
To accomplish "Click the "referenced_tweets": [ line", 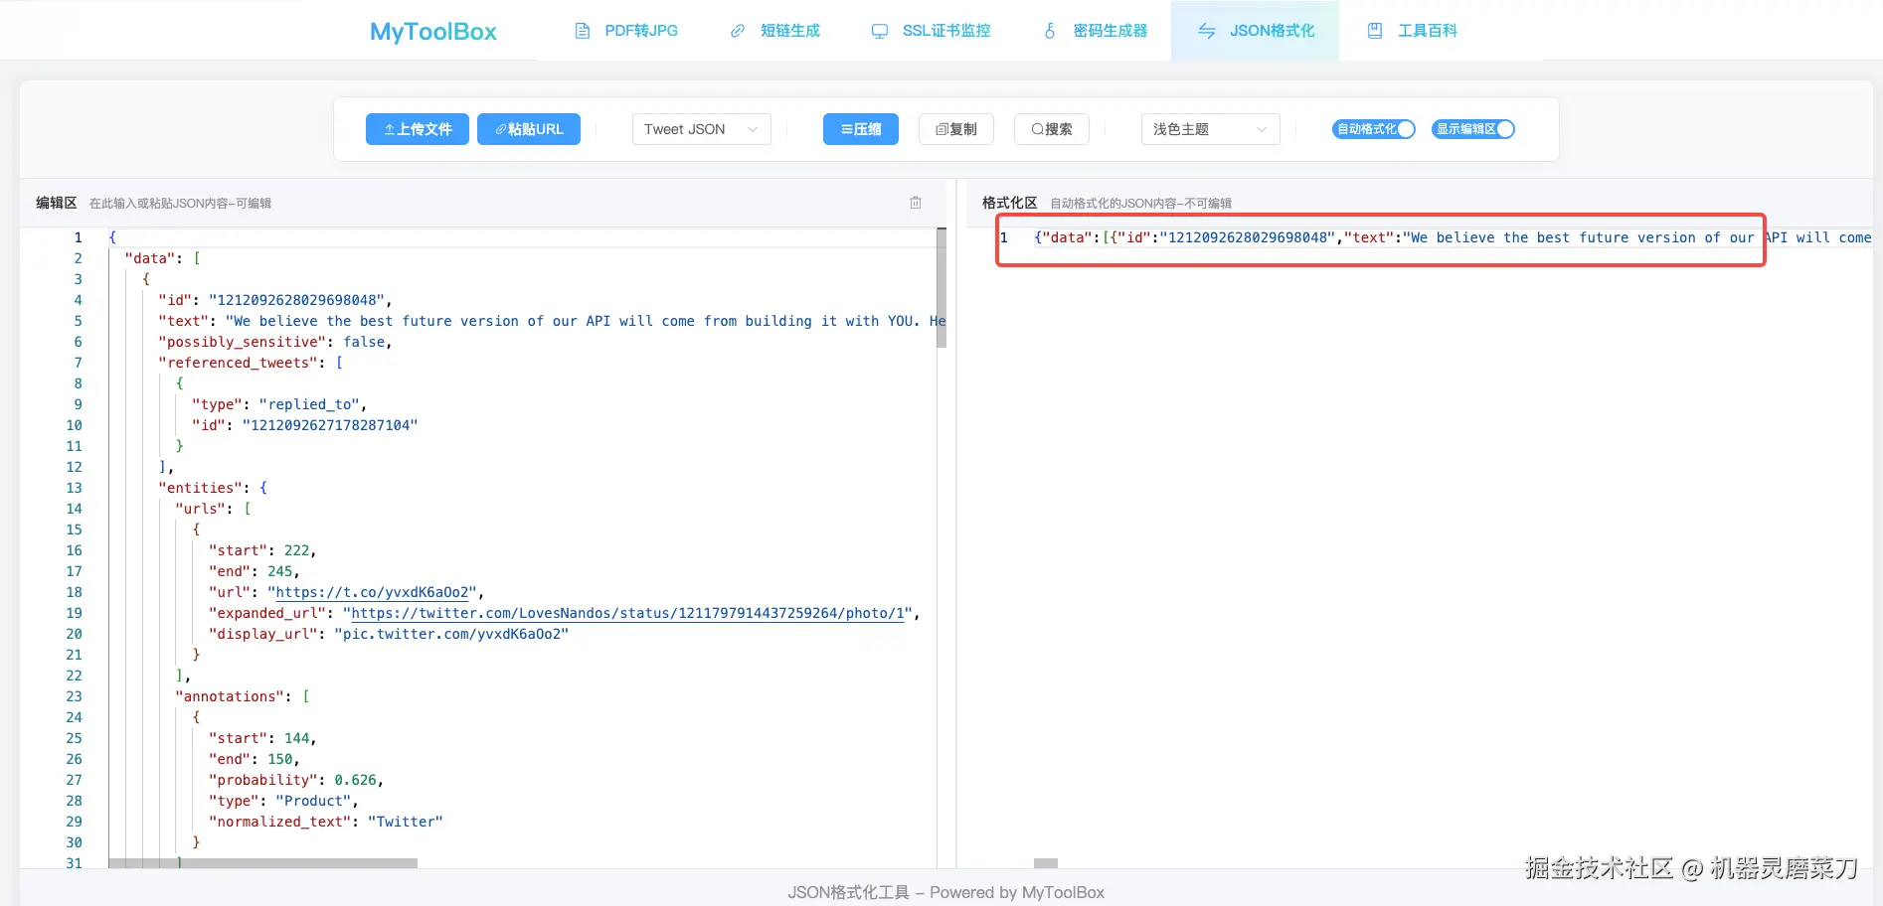I will [x=251, y=363].
